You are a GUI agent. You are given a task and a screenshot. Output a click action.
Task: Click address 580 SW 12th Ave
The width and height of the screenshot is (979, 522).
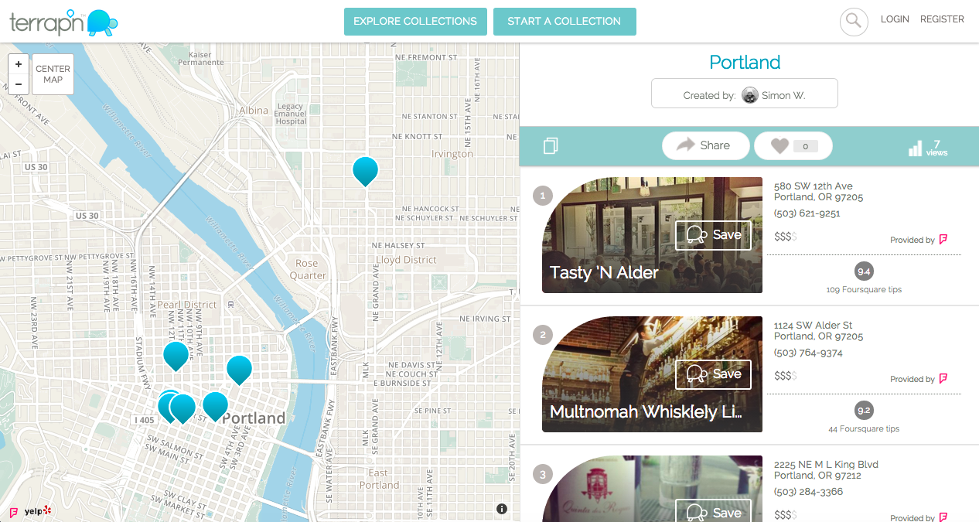point(814,186)
